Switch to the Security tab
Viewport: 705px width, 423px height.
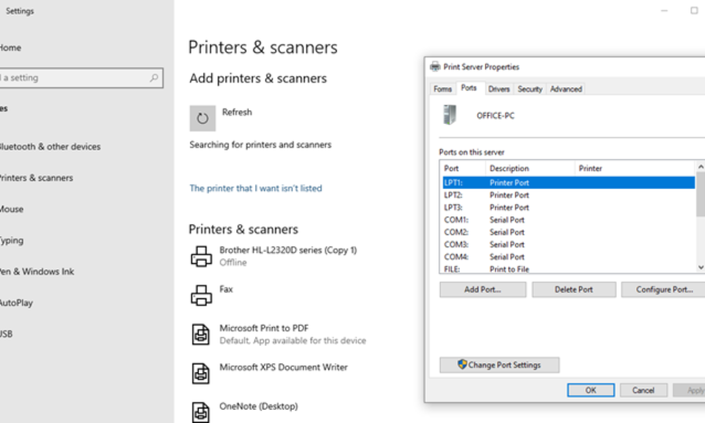pos(529,89)
